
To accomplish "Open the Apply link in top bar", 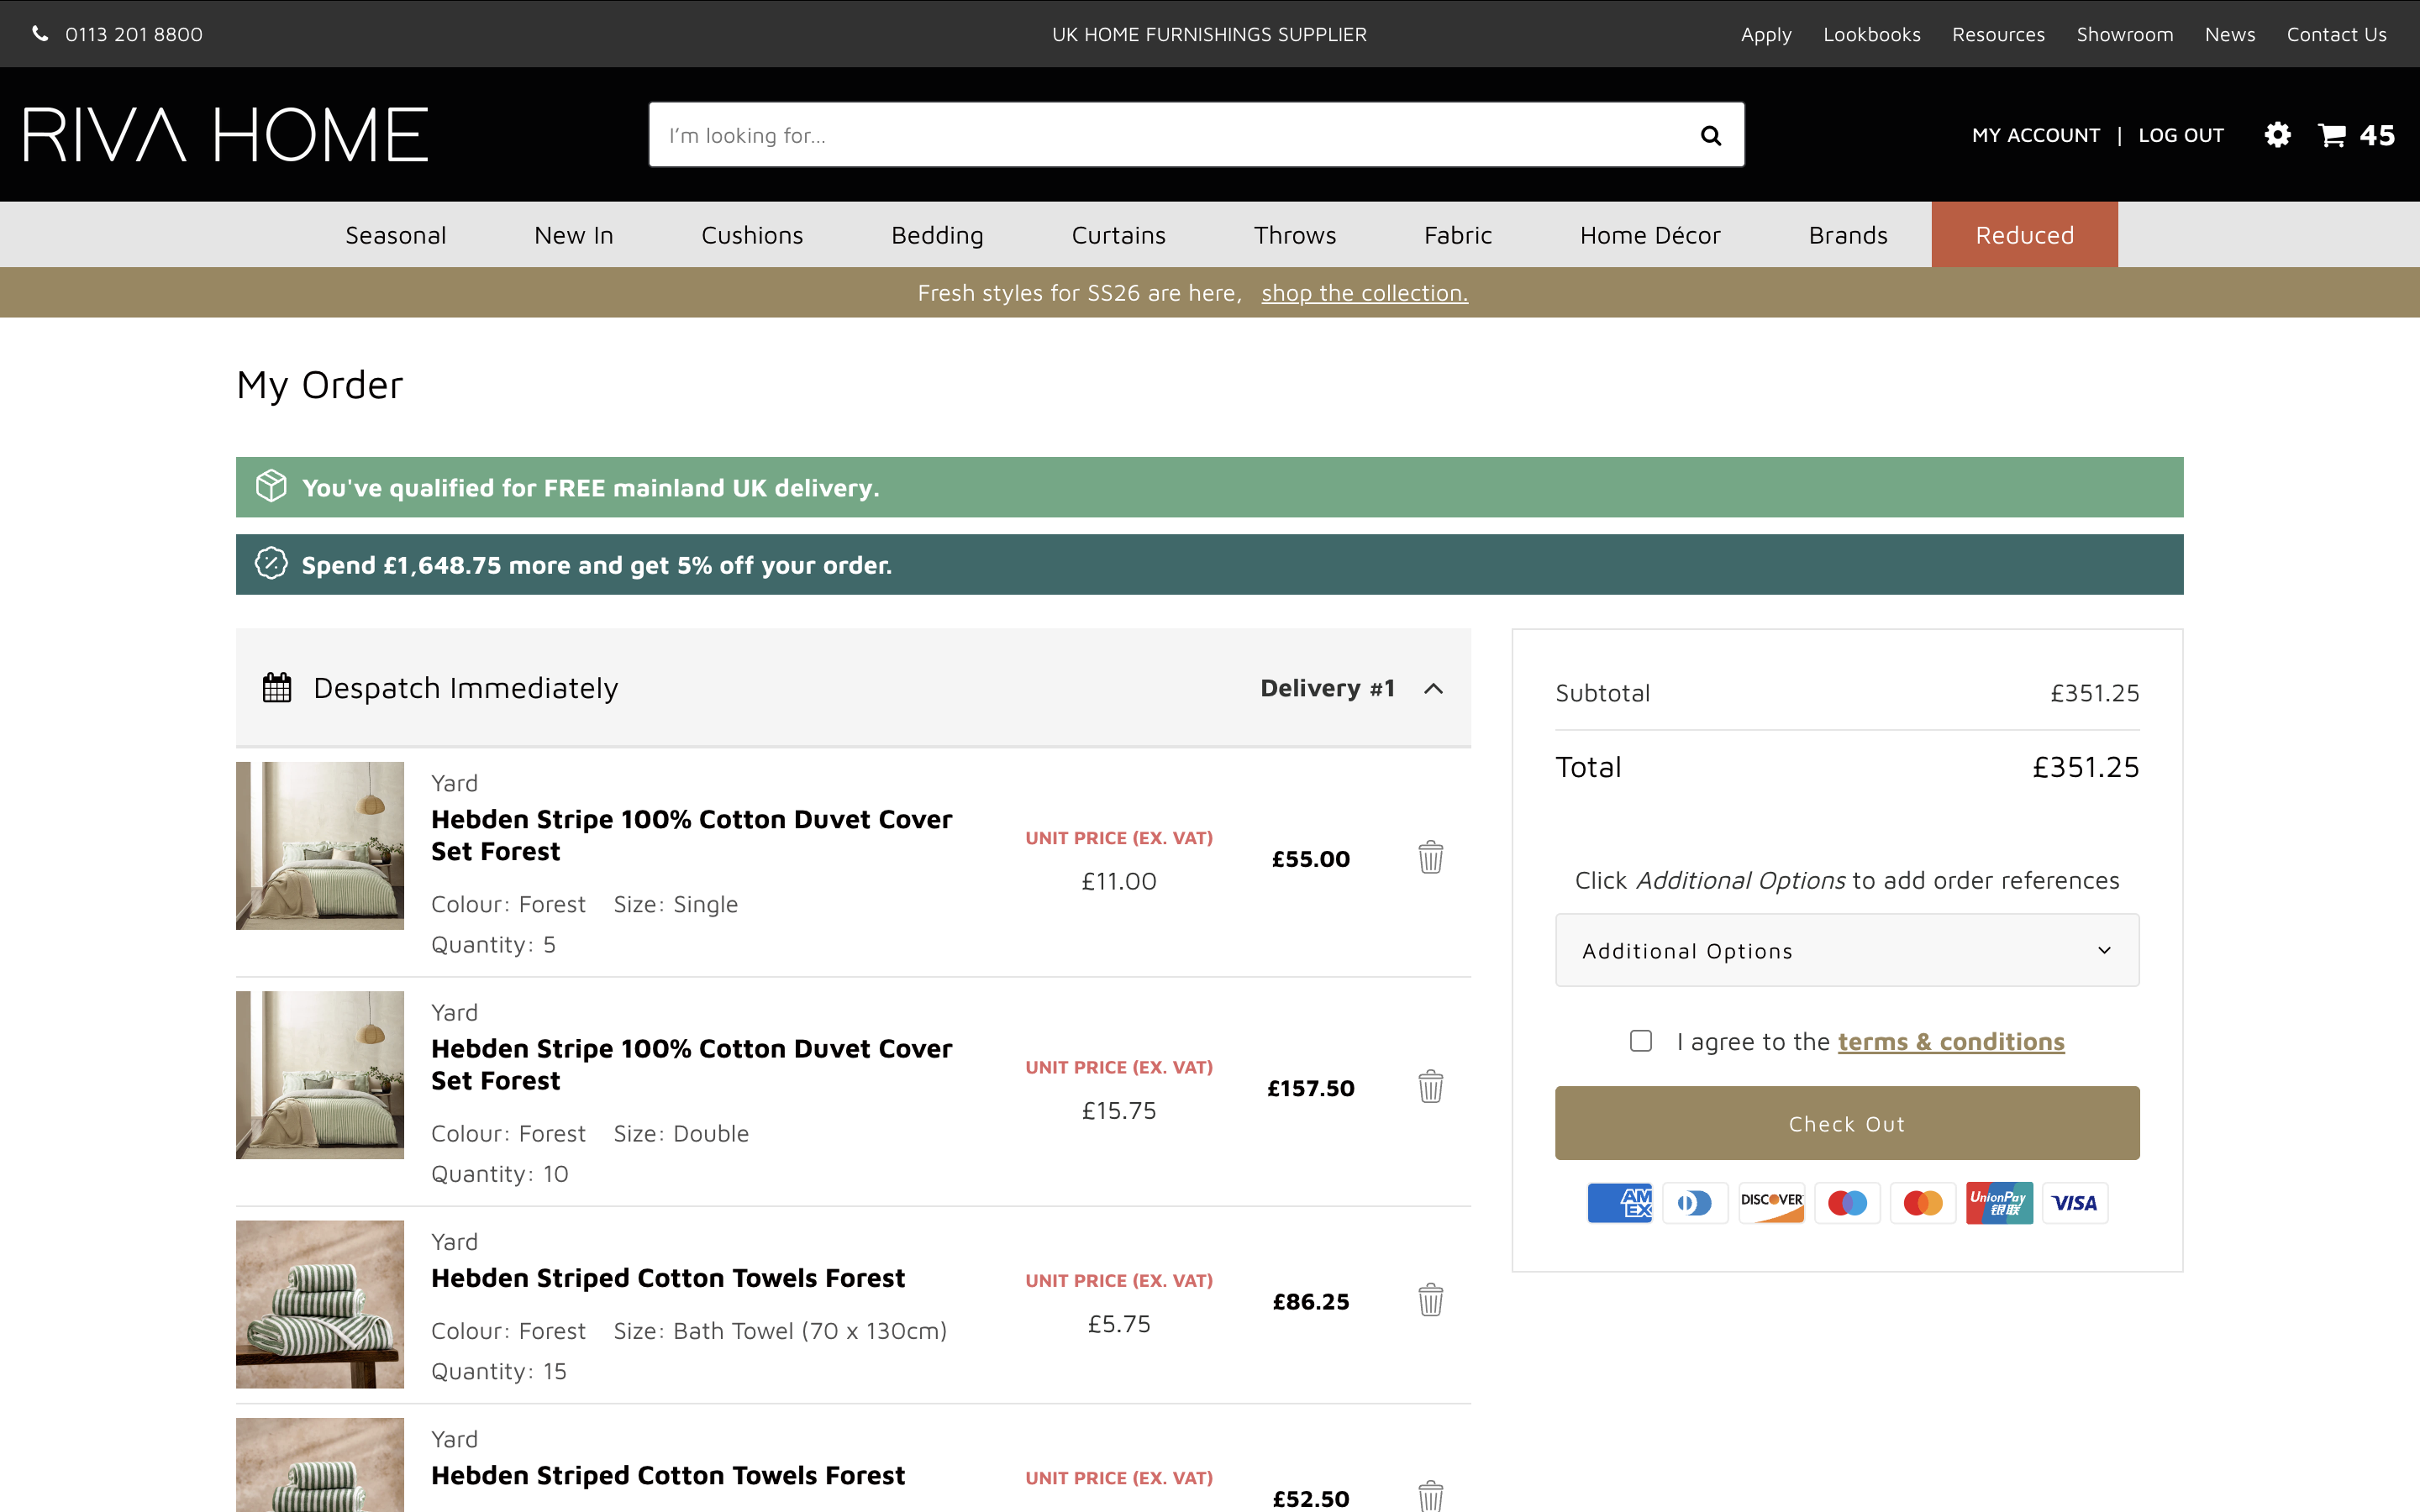I will [1765, 34].
